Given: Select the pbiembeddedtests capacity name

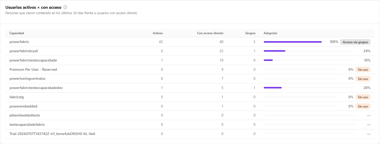Looking at the screenshot, I should [25, 115].
